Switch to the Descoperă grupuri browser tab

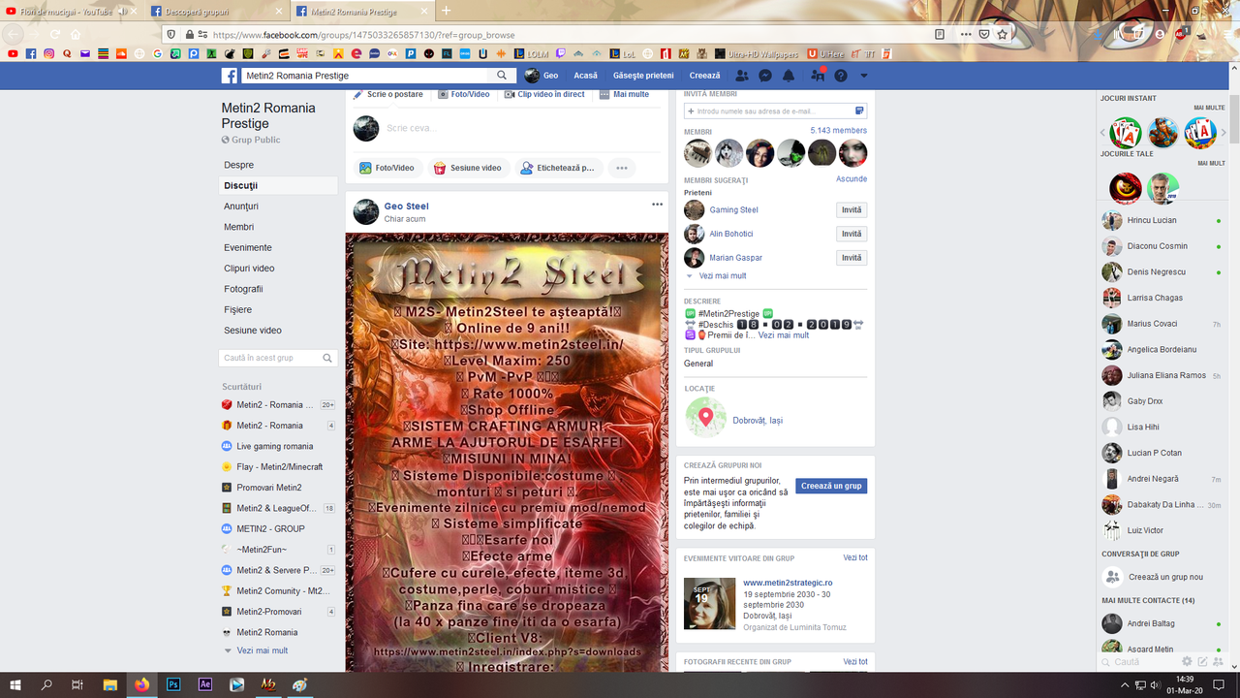[x=218, y=11]
